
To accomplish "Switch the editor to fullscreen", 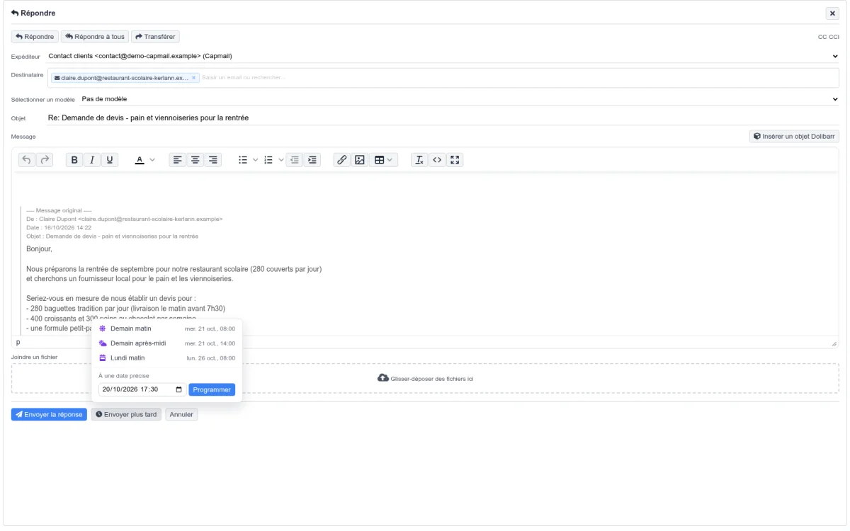I will tap(455, 160).
